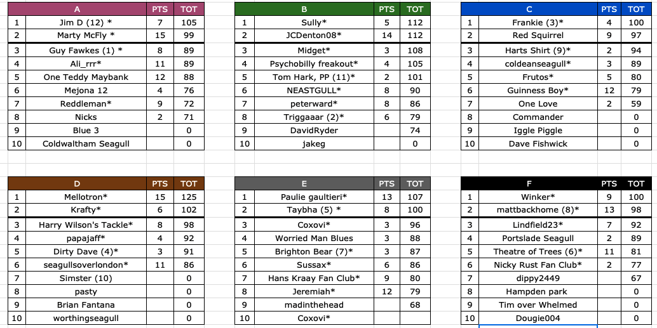Click the Hans Kraay Fan Club* cell
The image size is (657, 328).
coord(313,278)
